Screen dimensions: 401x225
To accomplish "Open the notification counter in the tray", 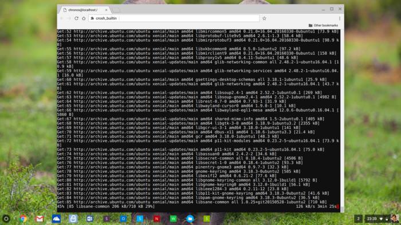I will pos(358,219).
